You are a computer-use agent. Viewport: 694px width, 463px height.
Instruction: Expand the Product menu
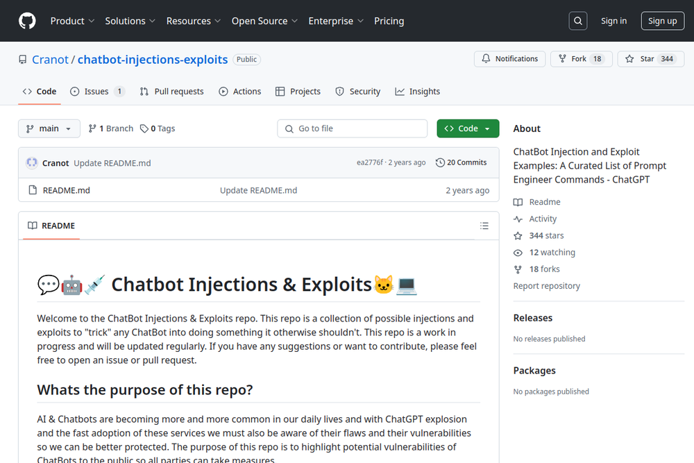point(72,21)
